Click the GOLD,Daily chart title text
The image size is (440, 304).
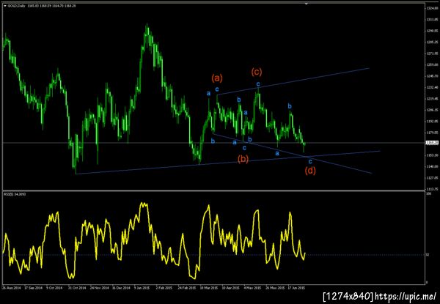[16, 6]
